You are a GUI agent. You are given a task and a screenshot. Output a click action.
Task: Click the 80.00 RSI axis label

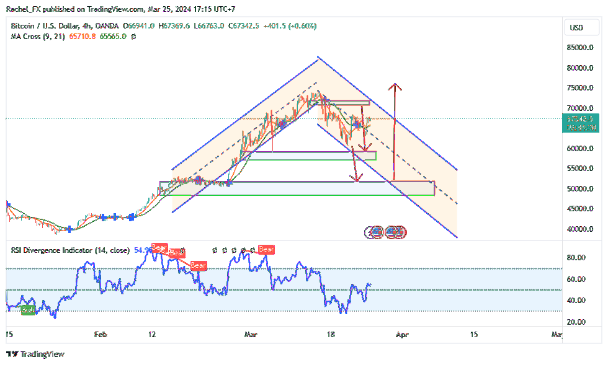pos(576,258)
